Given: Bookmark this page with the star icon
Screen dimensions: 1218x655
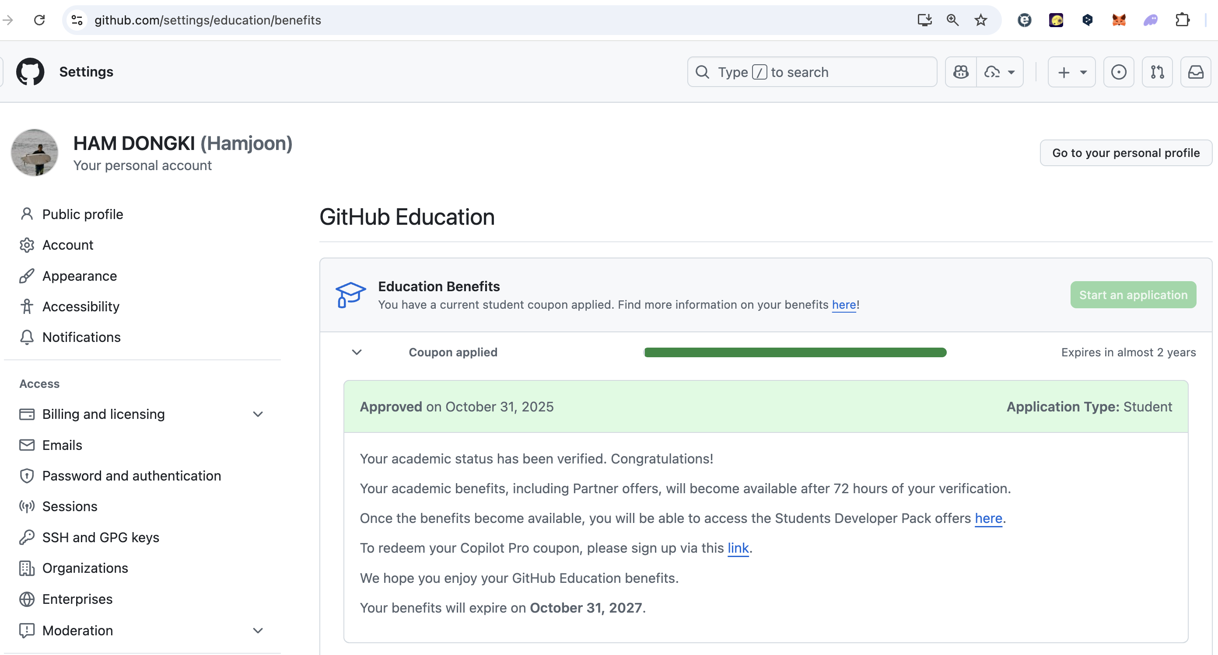Looking at the screenshot, I should click(x=980, y=20).
